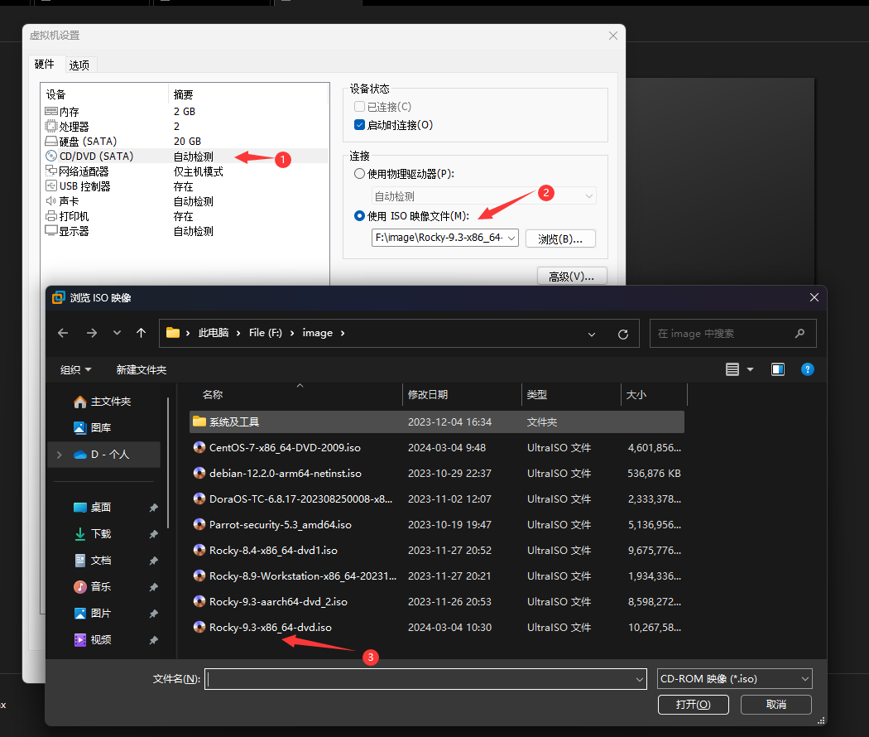
Task: Select the display (显示器) icon
Action: pyautogui.click(x=51, y=231)
